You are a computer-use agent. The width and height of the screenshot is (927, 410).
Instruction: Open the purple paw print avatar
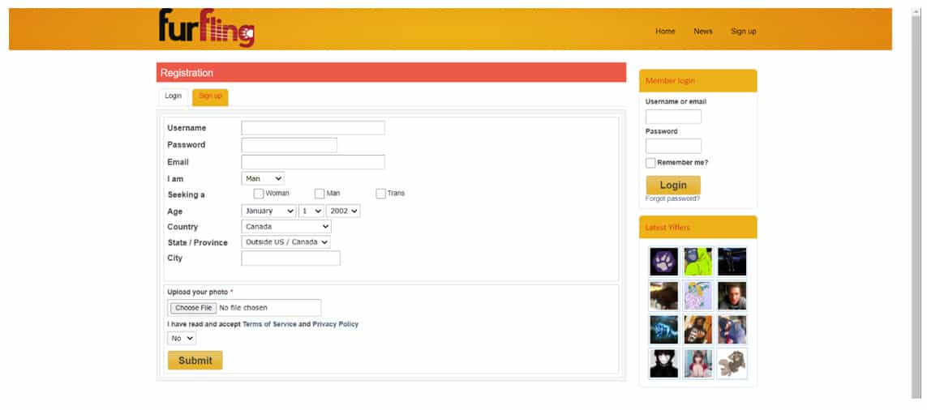pos(664,262)
